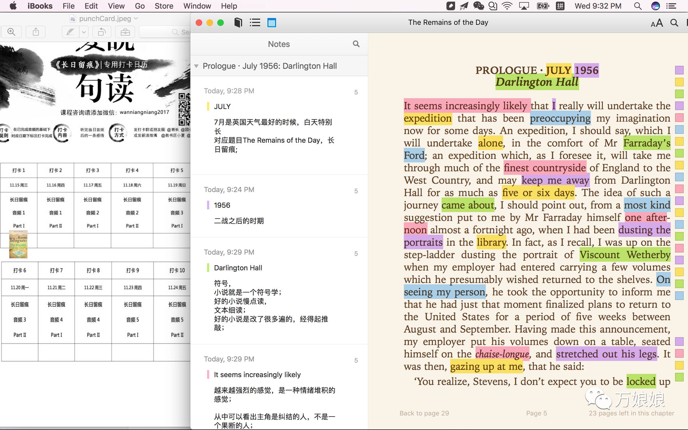Show the Markup Toolbar toolbox icon in Preview
688x430 pixels.
125,32
